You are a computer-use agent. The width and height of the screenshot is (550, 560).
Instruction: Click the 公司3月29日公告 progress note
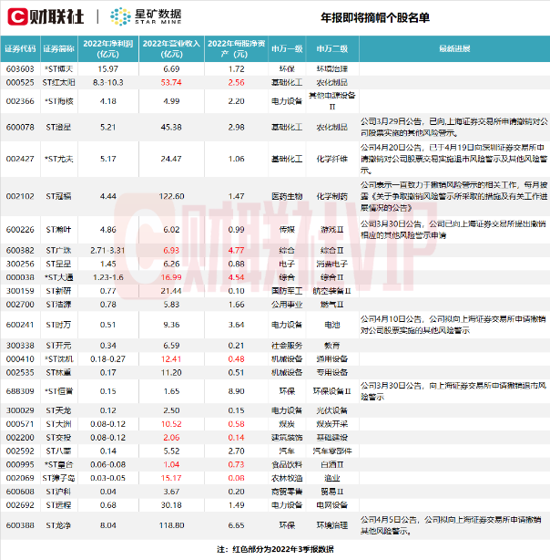pos(454,127)
